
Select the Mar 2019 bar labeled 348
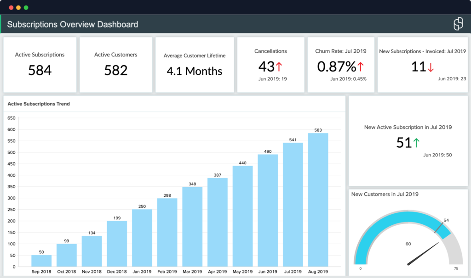(192, 227)
